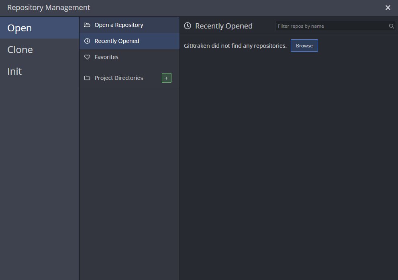Screen dimensions: 398x280
Task: Click the clock icon beside Recently Opened menu item
Action: click(x=87, y=41)
